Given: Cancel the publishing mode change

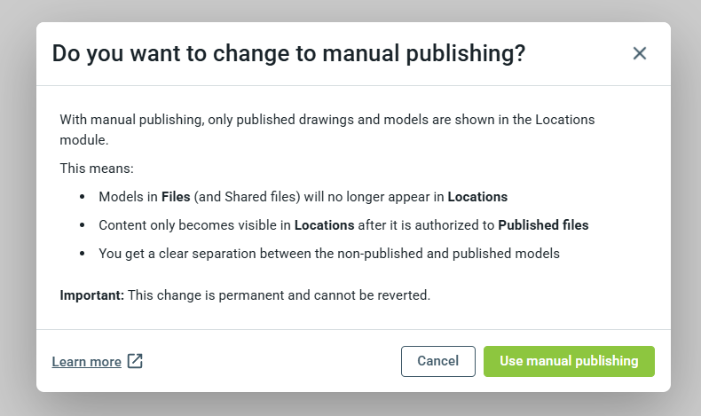Looking at the screenshot, I should pyautogui.click(x=437, y=361).
